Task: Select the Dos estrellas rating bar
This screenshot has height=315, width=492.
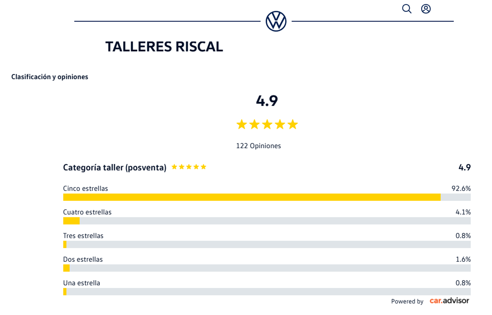Action: [x=267, y=268]
